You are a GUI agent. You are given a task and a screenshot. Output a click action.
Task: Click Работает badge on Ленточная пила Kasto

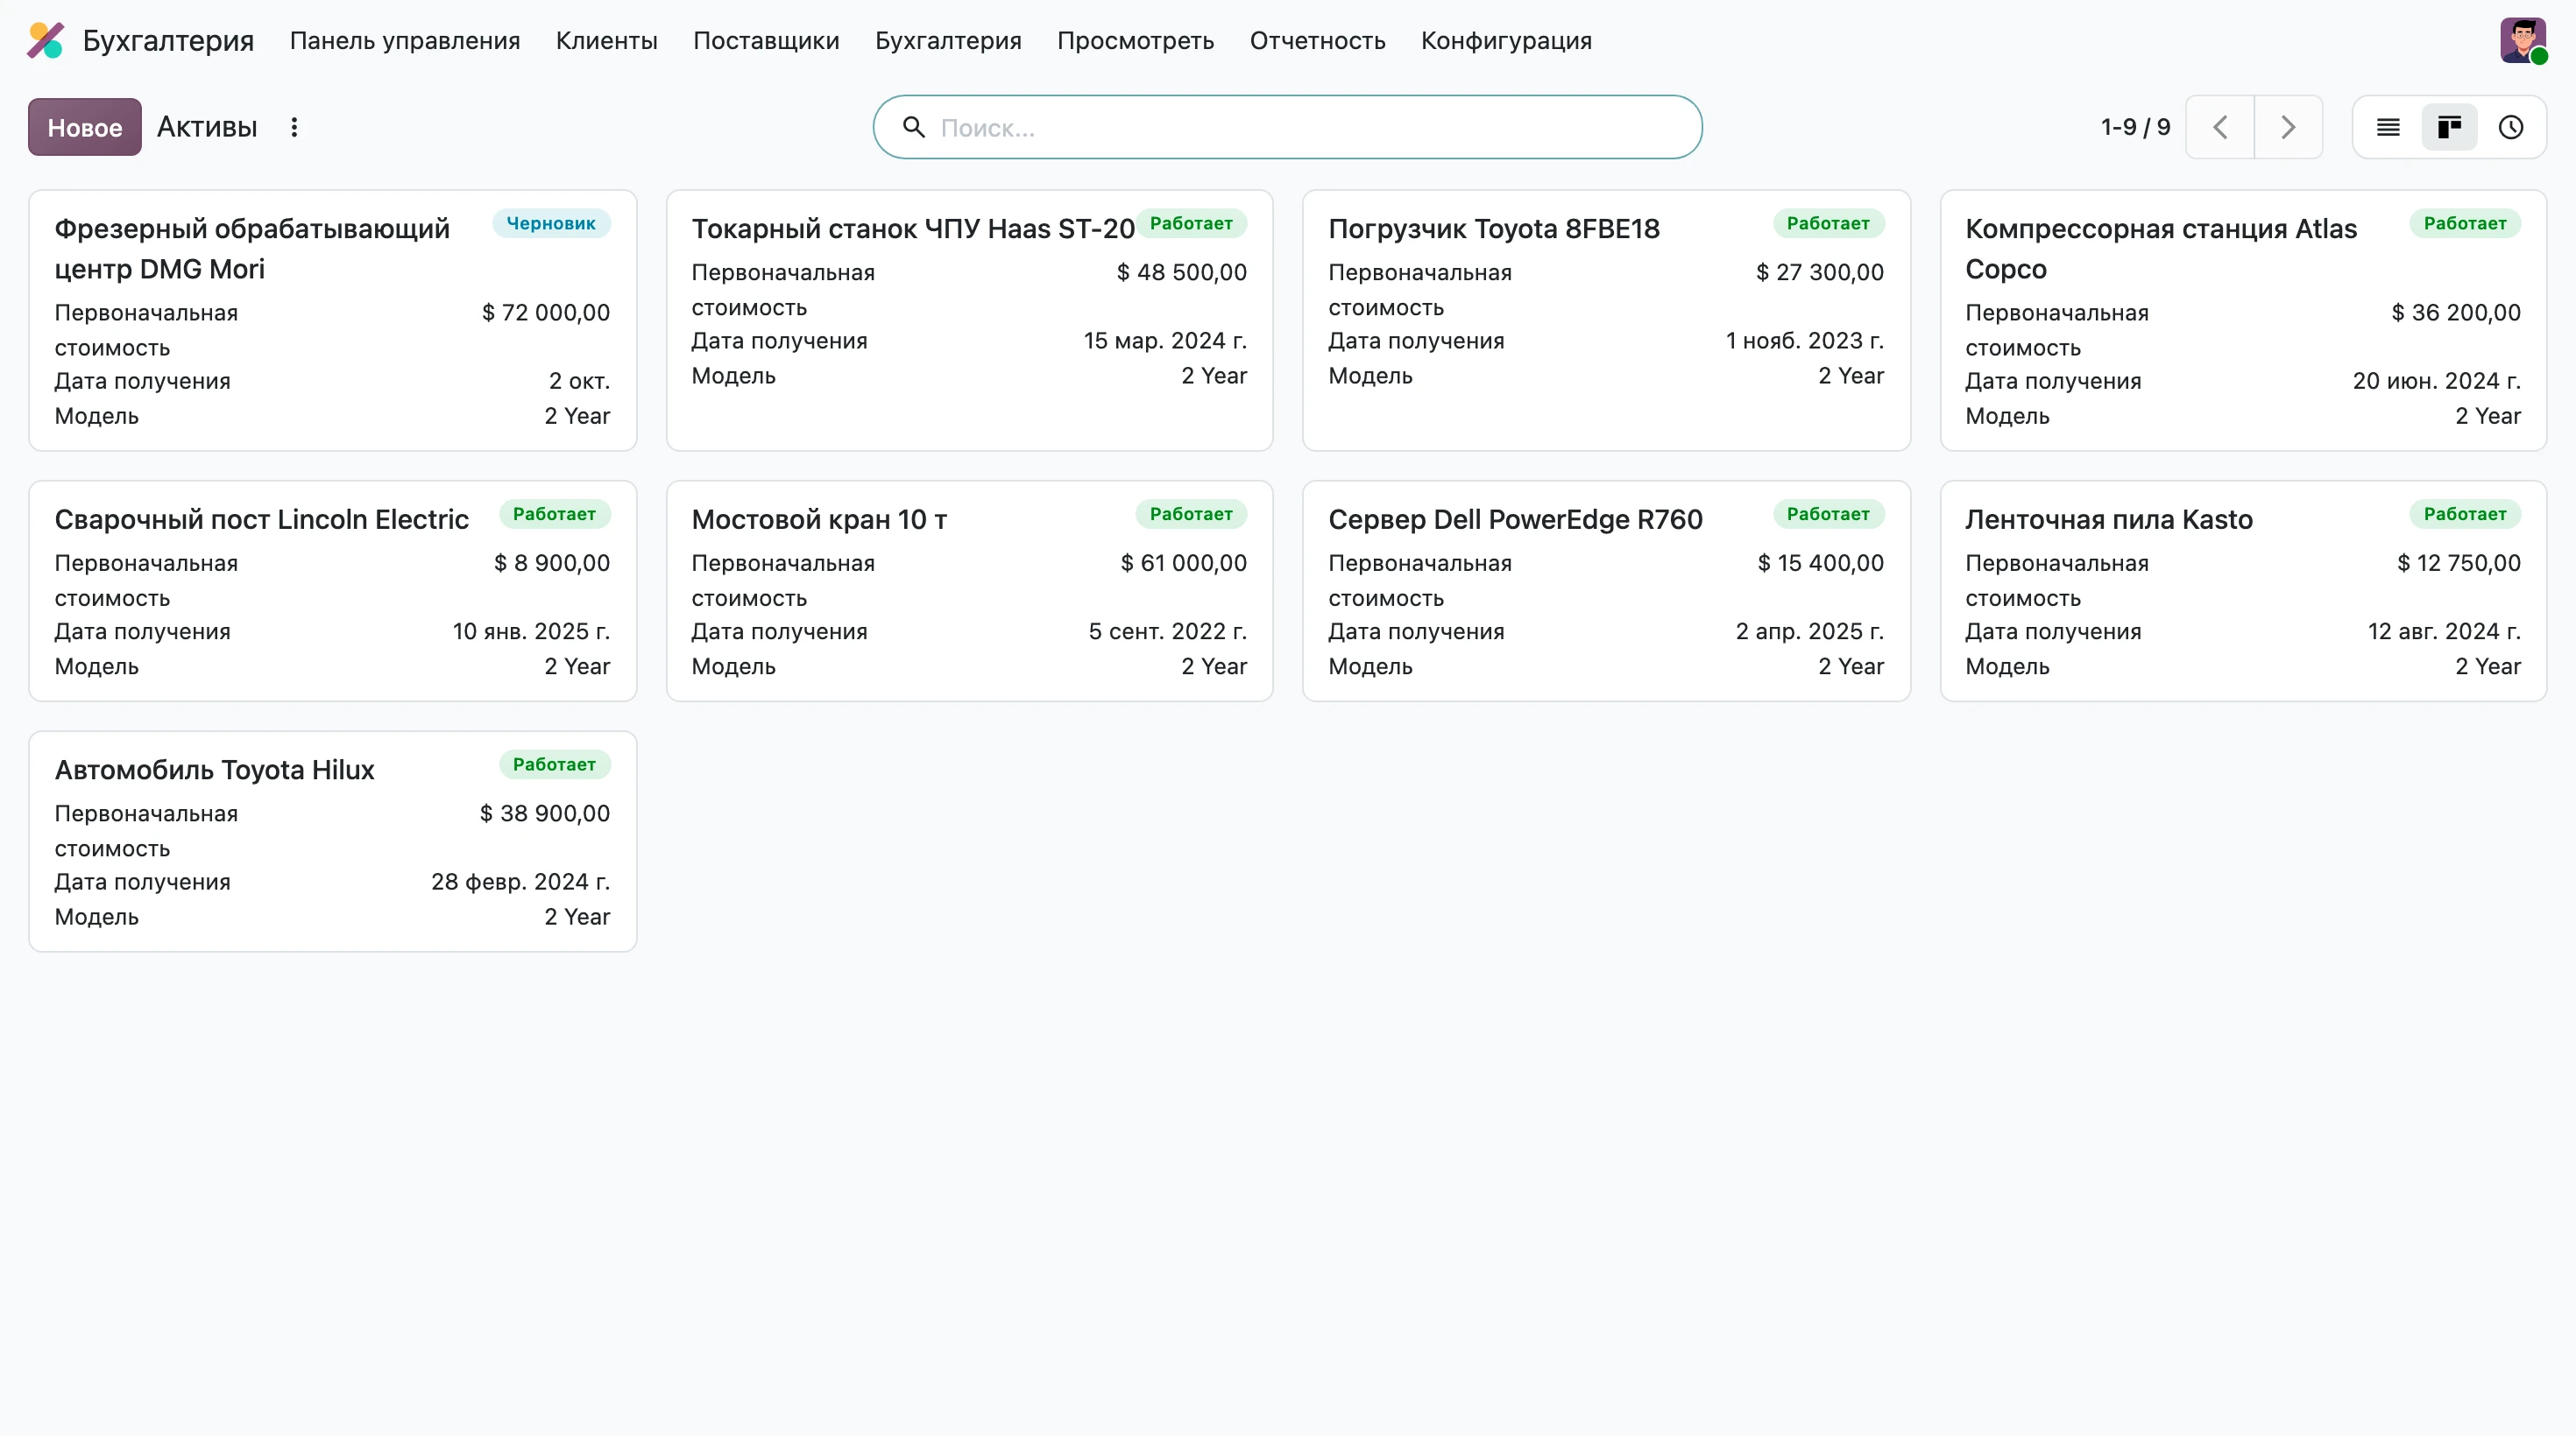click(x=2465, y=515)
